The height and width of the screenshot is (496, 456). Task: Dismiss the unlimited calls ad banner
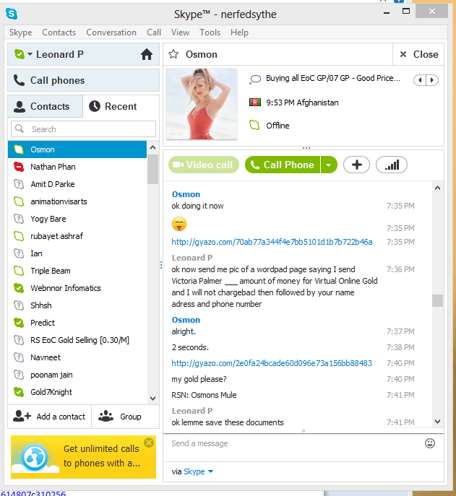149,443
